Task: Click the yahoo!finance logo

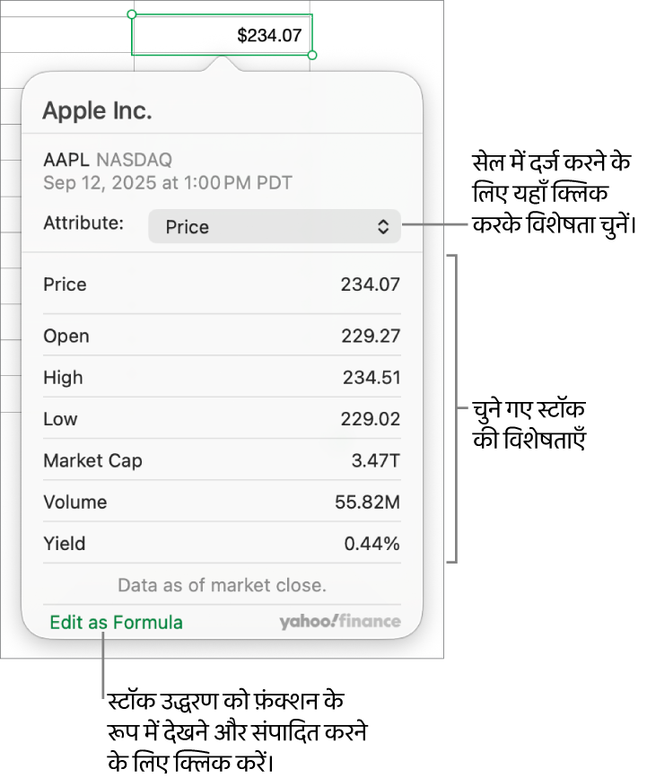Action: (x=339, y=622)
